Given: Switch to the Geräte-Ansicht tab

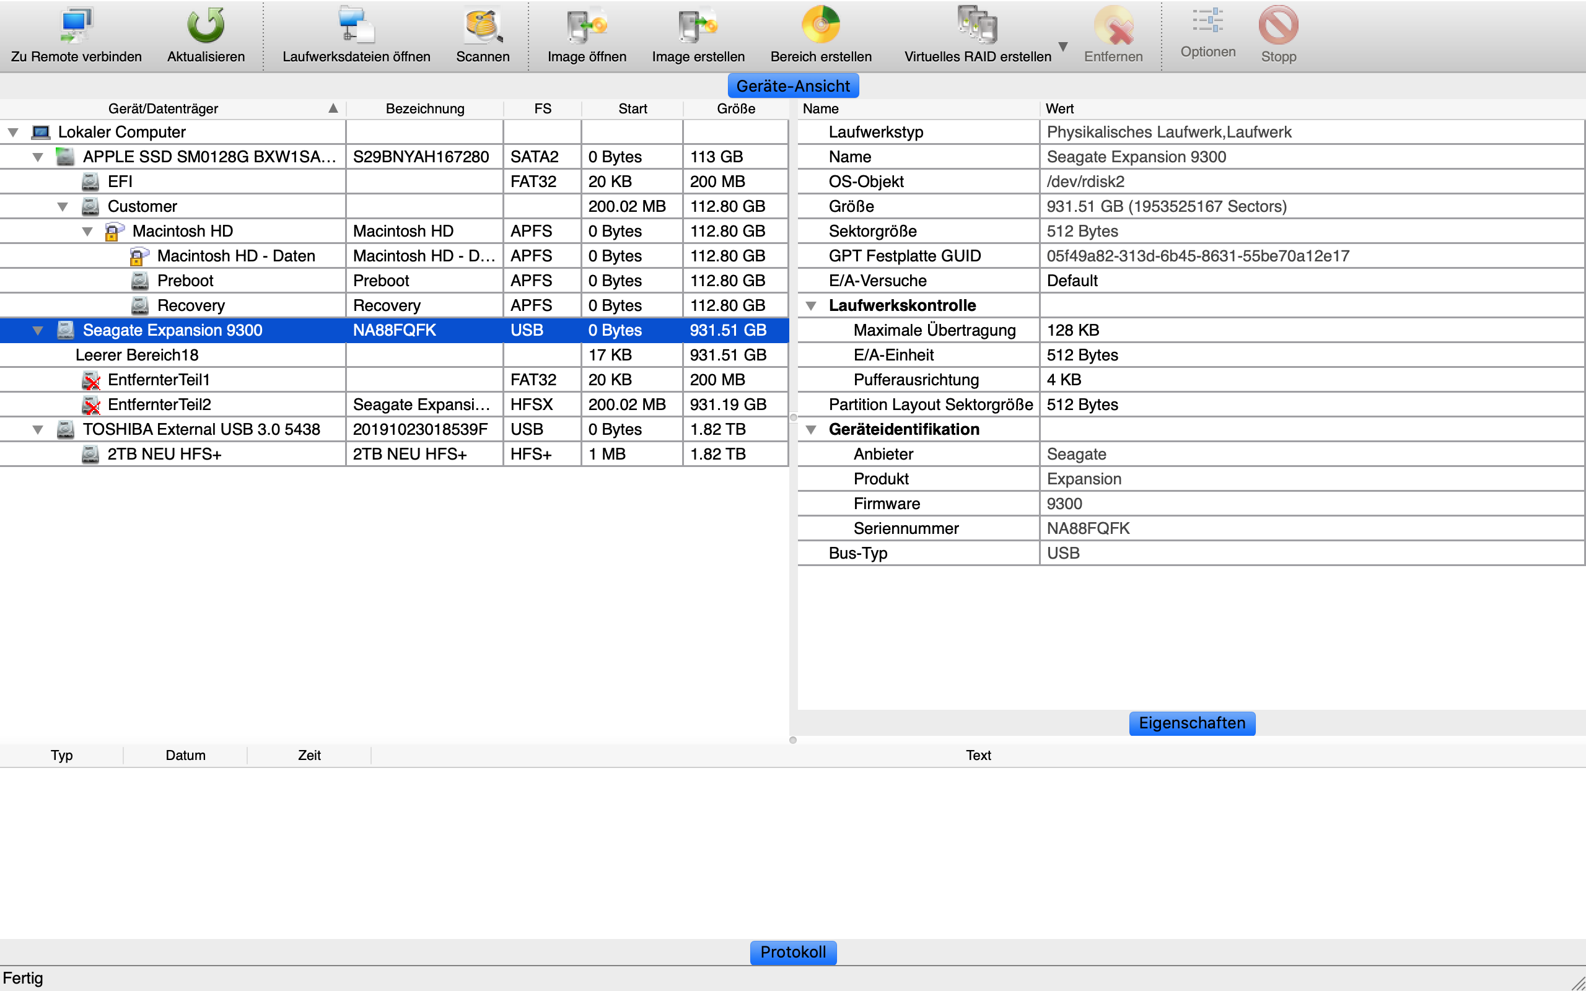Looking at the screenshot, I should click(x=793, y=86).
